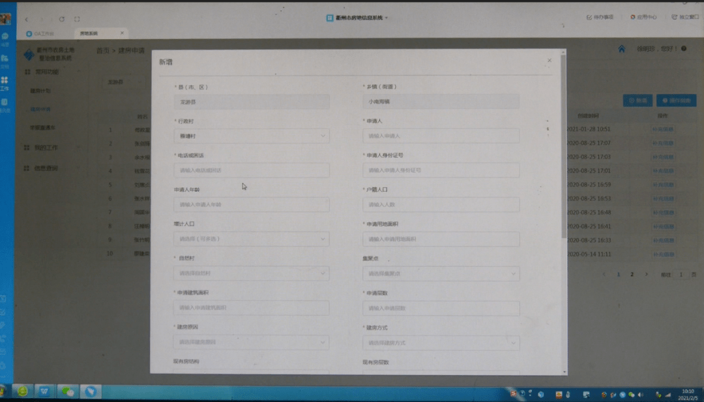
Task: Click the 独立窗口 button
Action: coord(685,17)
